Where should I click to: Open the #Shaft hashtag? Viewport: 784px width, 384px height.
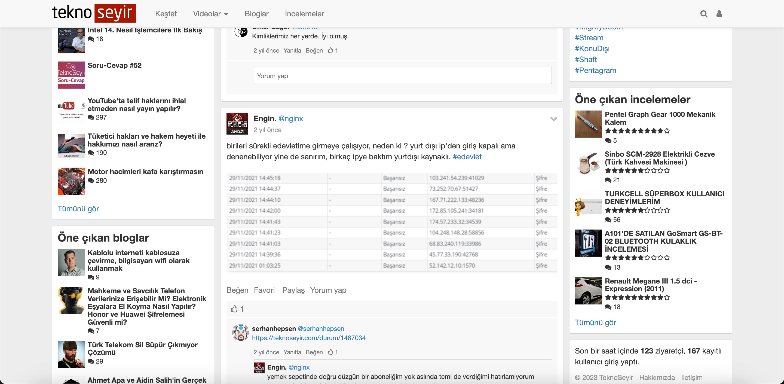pos(586,60)
